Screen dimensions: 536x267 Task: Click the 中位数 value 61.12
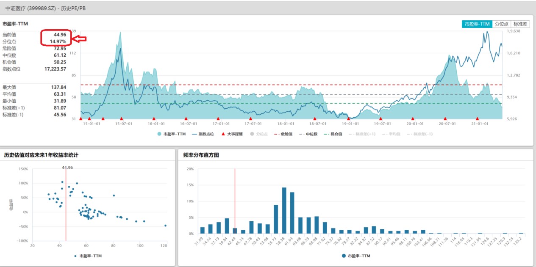(60, 55)
